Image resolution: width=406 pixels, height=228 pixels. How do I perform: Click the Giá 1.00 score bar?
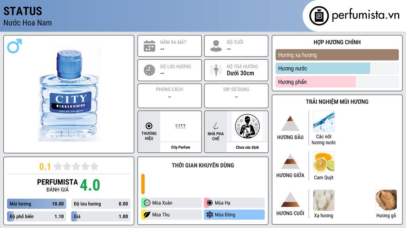coord(101,217)
